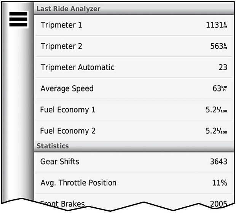Open the Avg. Throttle Position item
Screen dimensions: 236x213
coord(78,183)
